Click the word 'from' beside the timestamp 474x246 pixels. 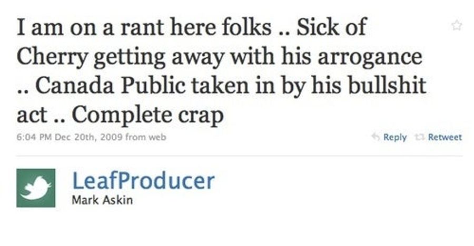coord(135,137)
